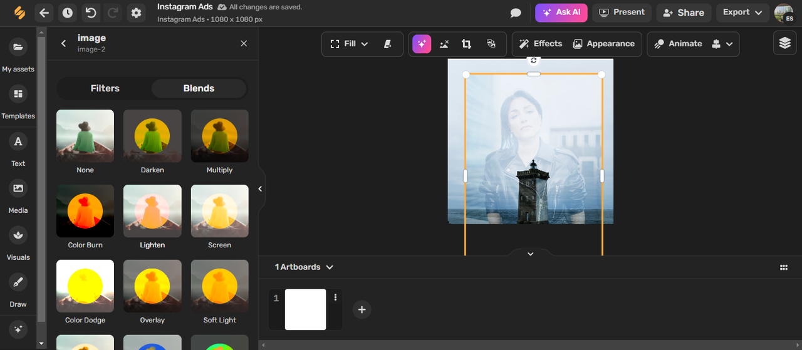Open project settings gear icon
Screen dimensions: 802x350
coord(136,13)
